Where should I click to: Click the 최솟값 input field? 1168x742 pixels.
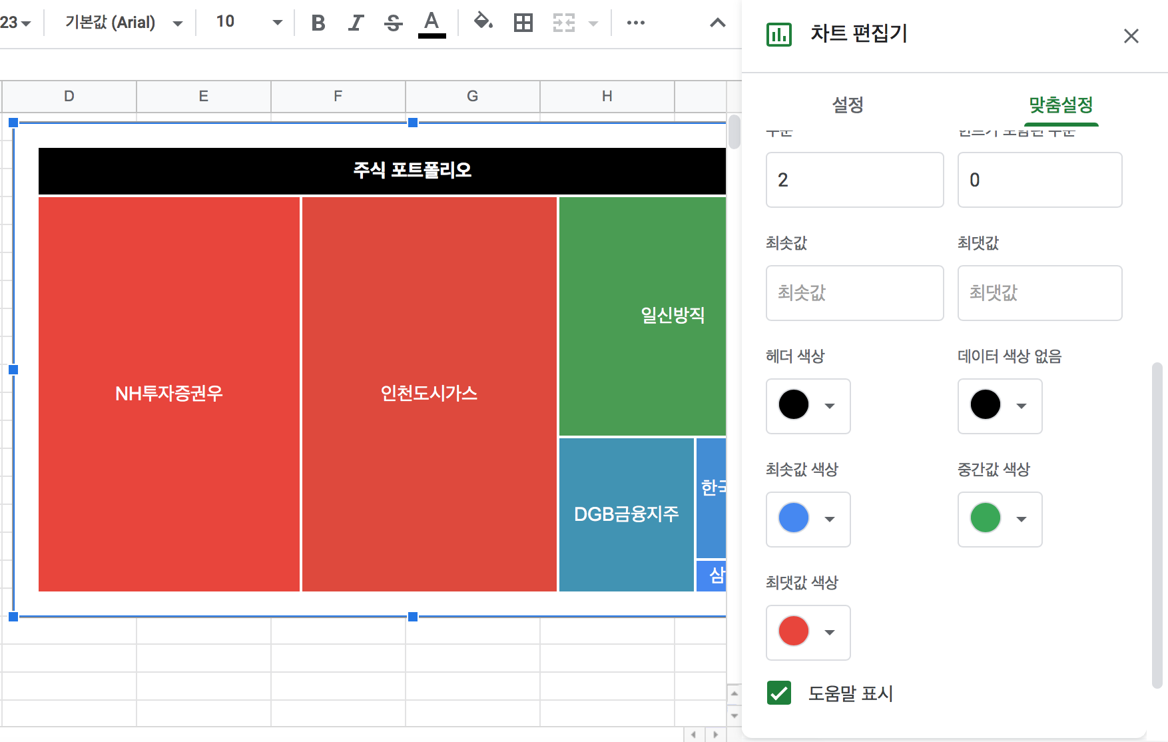[x=854, y=293]
